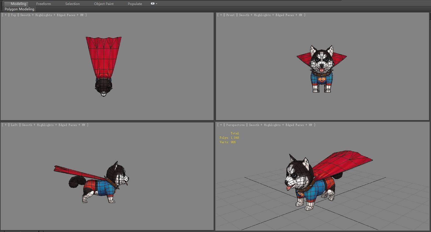Open the ribbon display options arrow

pyautogui.click(x=157, y=4)
